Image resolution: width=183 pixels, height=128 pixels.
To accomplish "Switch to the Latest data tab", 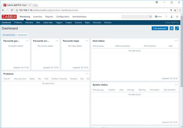I will point(48,23).
